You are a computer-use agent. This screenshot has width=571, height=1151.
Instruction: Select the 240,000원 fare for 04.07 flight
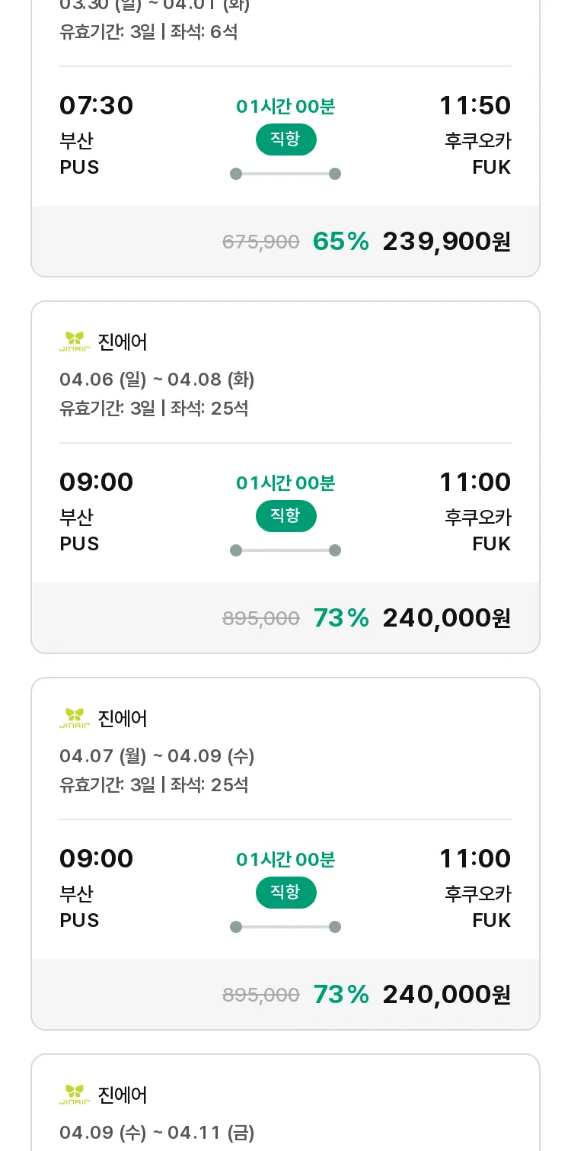[x=446, y=995]
